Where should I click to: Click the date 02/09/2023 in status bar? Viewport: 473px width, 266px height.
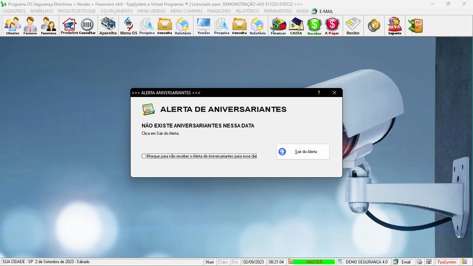(254, 262)
